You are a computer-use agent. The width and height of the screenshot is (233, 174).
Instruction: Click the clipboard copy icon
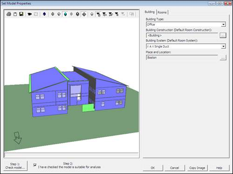tap(15, 14)
